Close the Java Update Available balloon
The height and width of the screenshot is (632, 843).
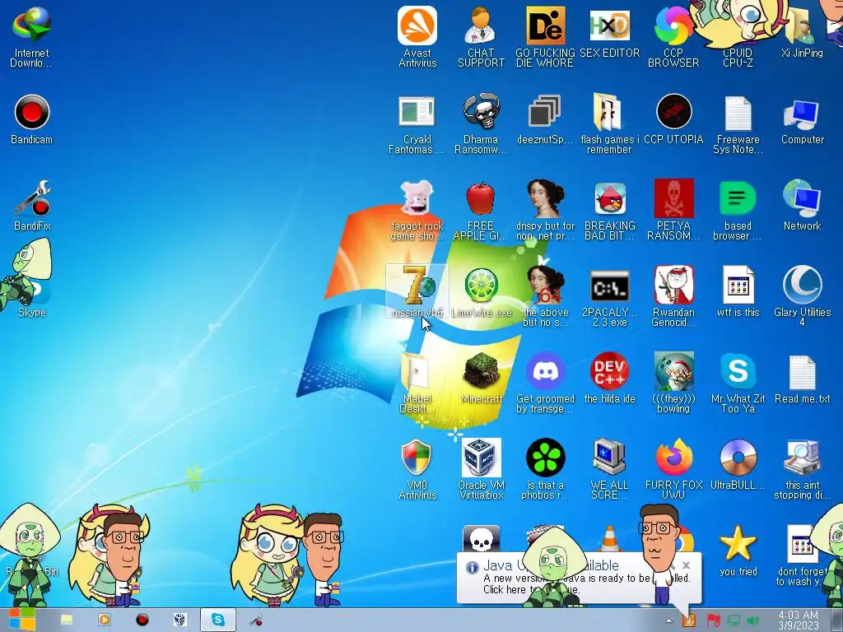pos(686,565)
